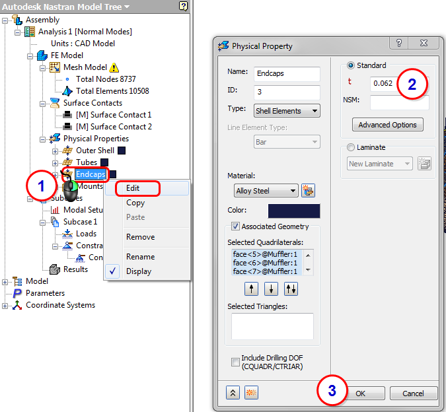Screen dimensions: 446x412
Task: Expand the Coordinate Systems node
Action: point(5,306)
